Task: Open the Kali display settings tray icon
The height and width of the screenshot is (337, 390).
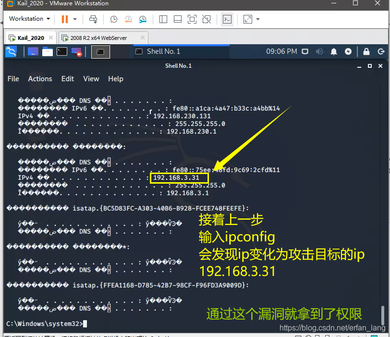Action: pos(305,51)
